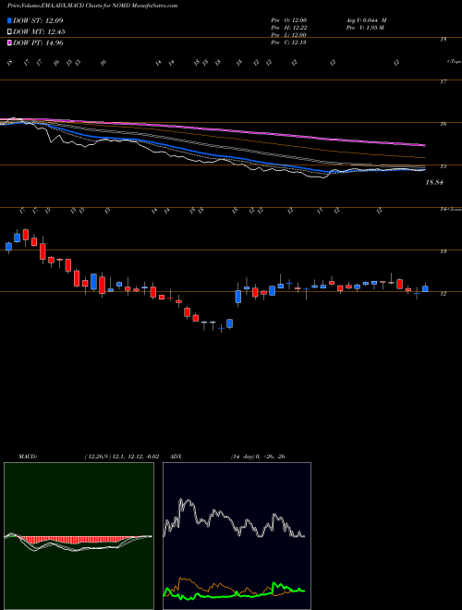Click the 13 price axis label

point(443,251)
